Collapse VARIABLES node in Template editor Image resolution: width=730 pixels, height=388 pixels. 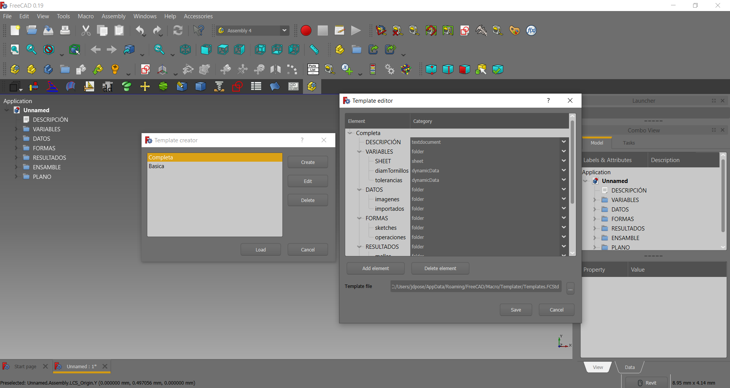[x=359, y=152]
